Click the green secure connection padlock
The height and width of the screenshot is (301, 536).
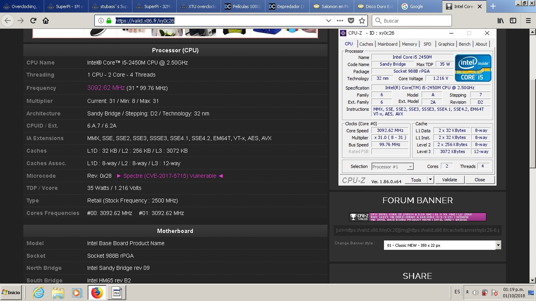pos(109,21)
